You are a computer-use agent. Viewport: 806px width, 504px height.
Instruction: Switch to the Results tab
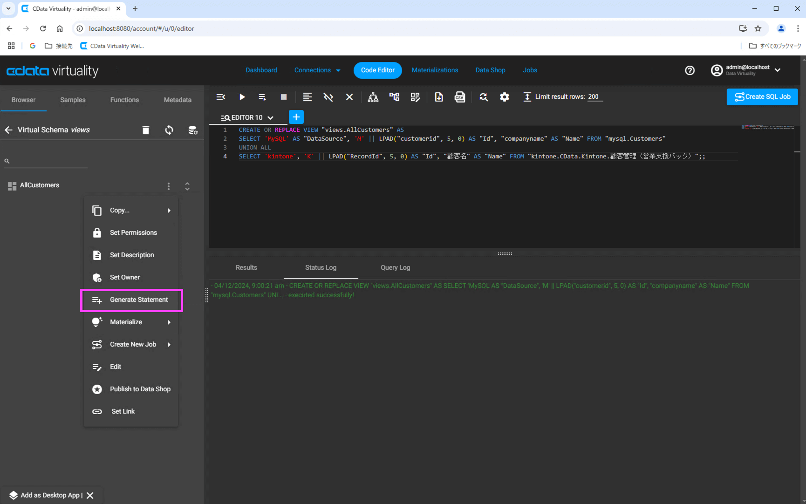click(246, 268)
